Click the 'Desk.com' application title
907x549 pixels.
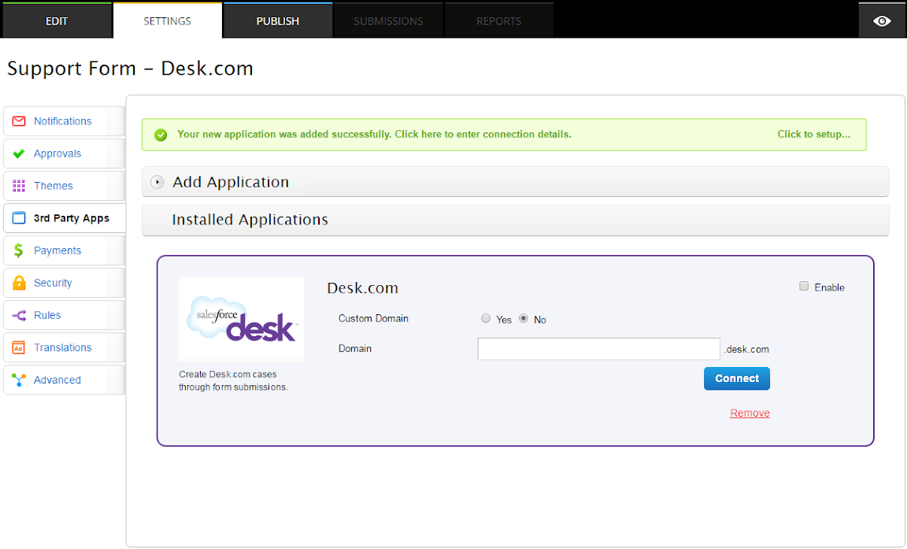pyautogui.click(x=363, y=288)
